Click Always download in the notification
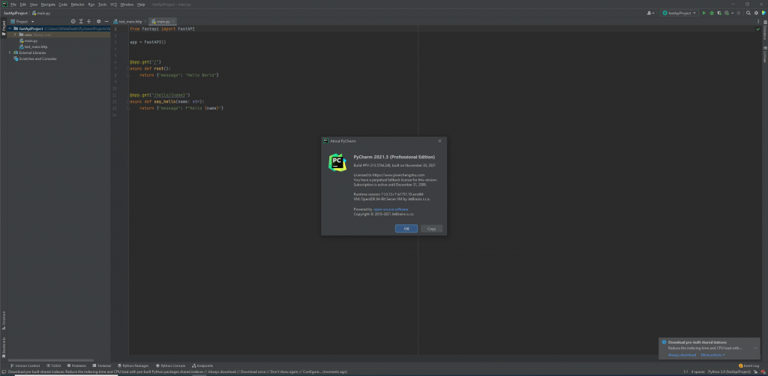This screenshot has width=768, height=376. pos(682,355)
